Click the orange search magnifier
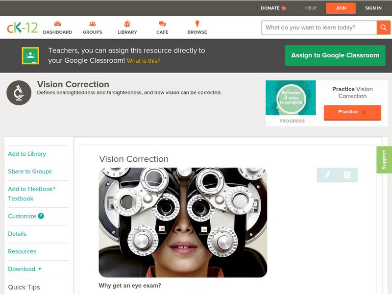The image size is (392, 294). pos(384,27)
